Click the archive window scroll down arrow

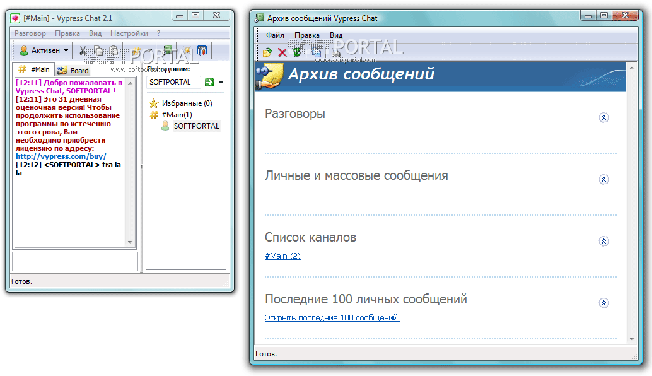(632, 339)
